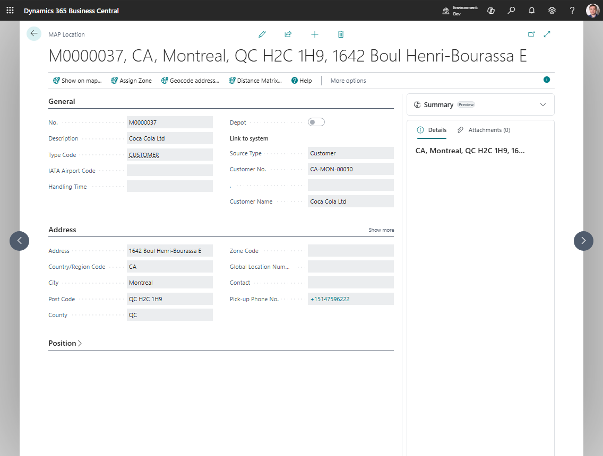Click the County field QC

pos(170,314)
